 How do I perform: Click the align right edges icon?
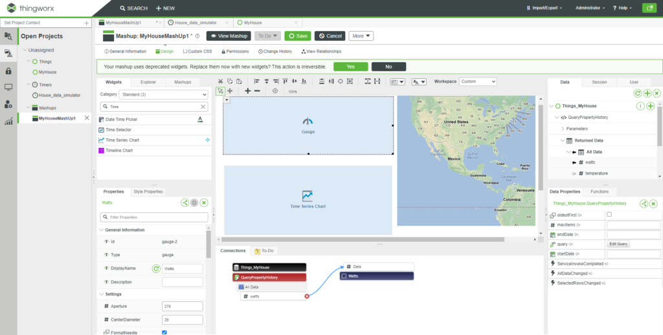pos(276,81)
